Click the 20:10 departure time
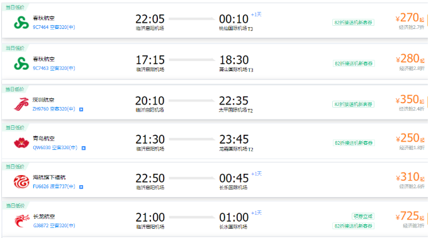Image resolution: width=431 pixels, height=238 pixels. coord(150,101)
